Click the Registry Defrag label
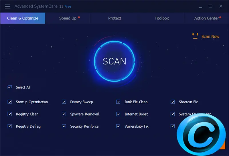 (x=28, y=126)
